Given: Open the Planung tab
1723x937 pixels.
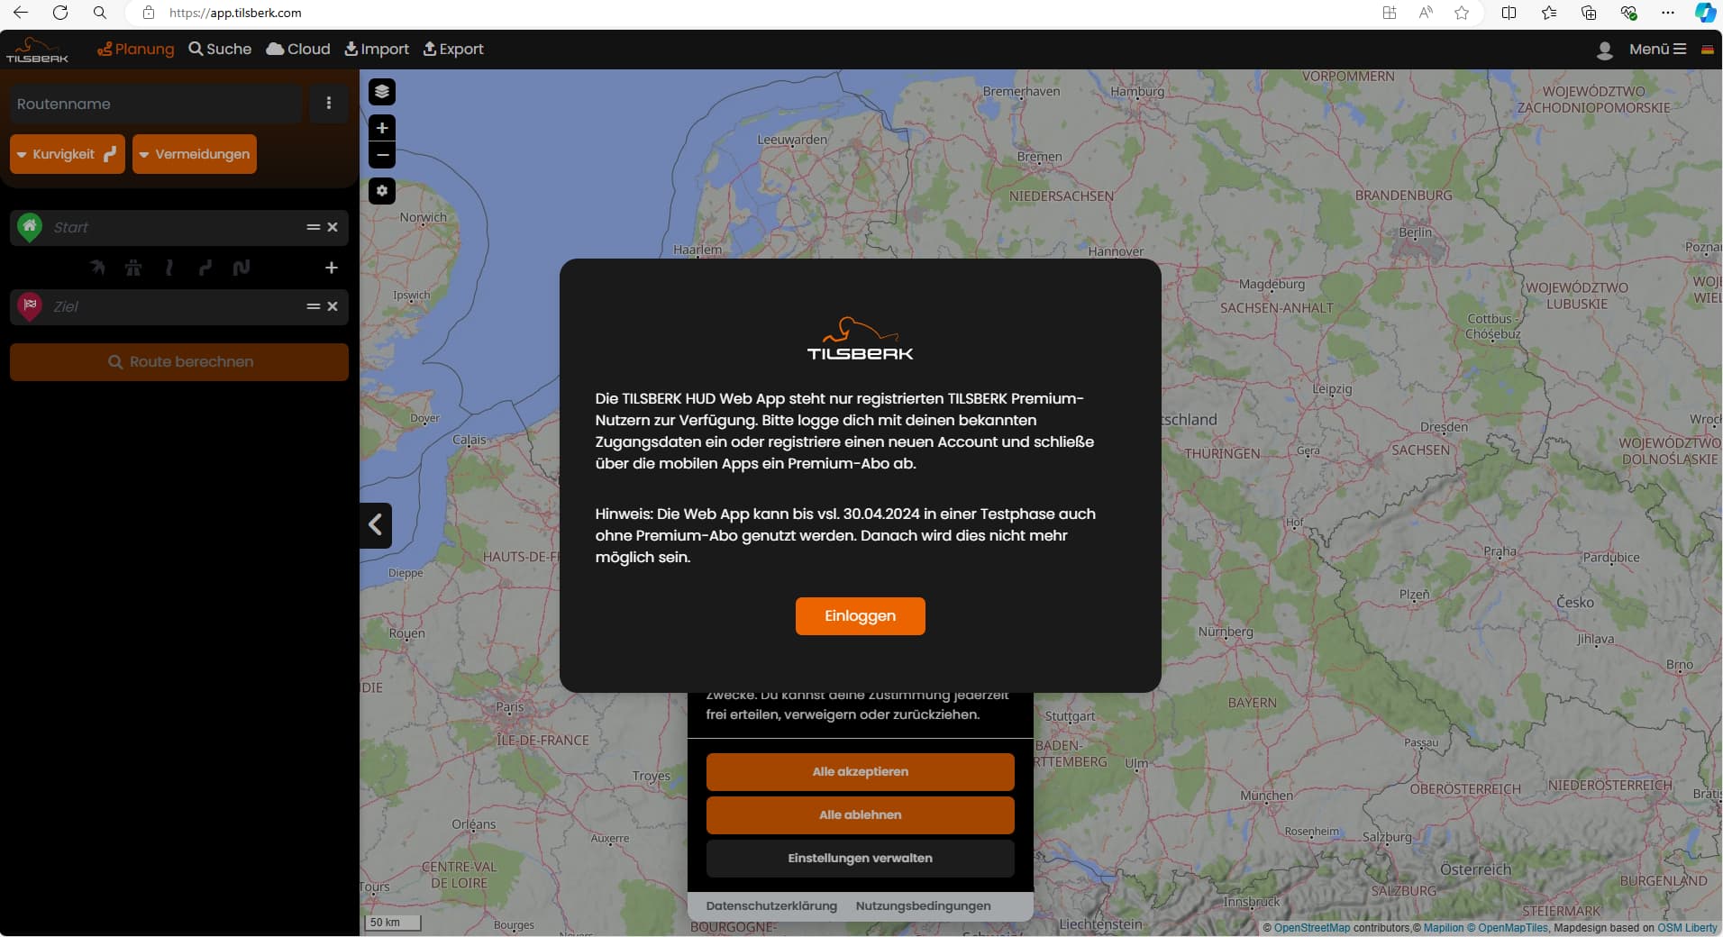Looking at the screenshot, I should coord(135,49).
